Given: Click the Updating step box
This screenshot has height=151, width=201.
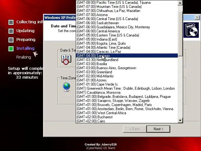Looking at the screenshot, I should point(11,31).
